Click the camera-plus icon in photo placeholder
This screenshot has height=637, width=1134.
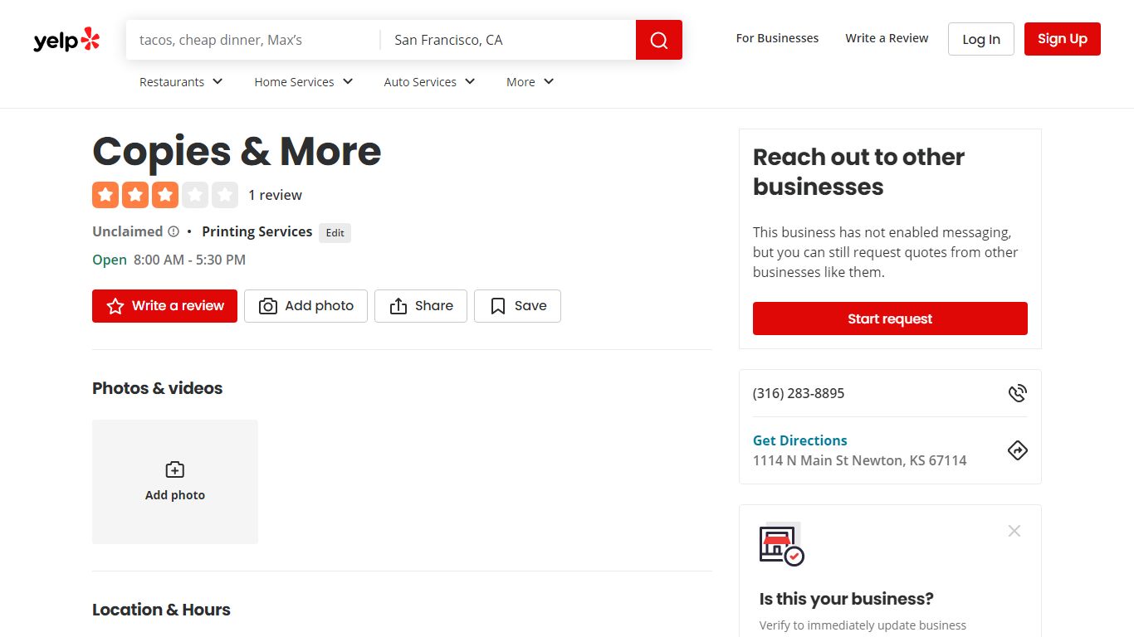175,469
